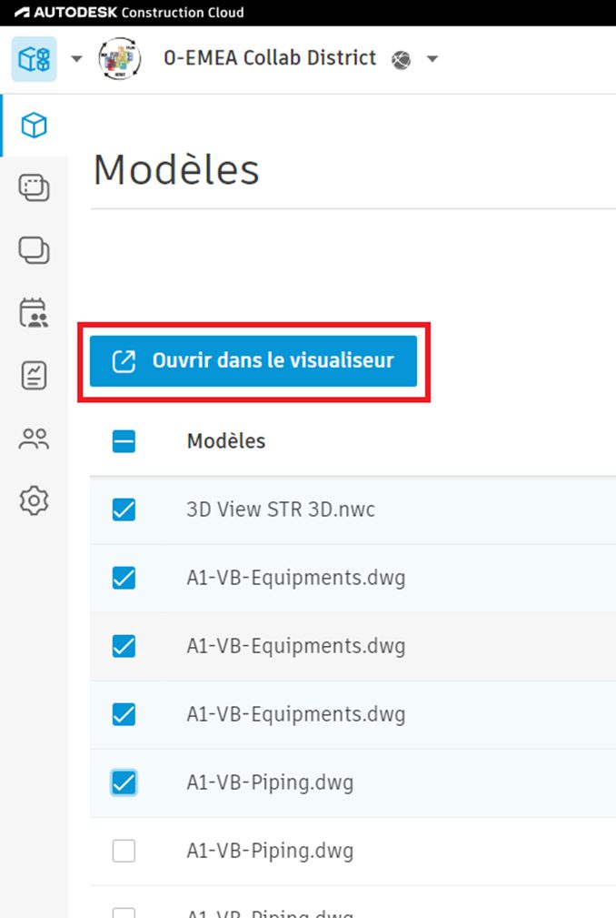Image resolution: width=616 pixels, height=918 pixels.
Task: Open the Reports sidebar icon
Action: (34, 375)
